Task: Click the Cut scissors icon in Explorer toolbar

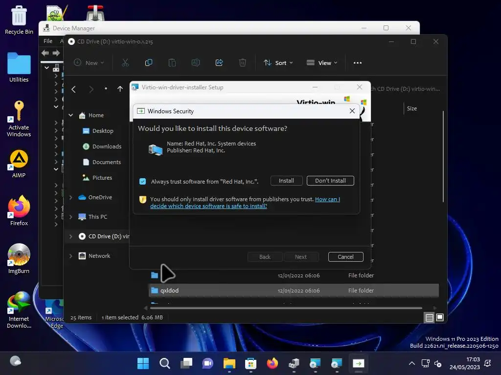Action: [125, 63]
